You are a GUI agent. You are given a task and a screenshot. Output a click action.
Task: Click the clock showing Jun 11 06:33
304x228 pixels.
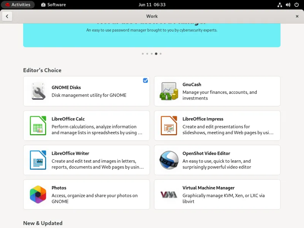152,5
